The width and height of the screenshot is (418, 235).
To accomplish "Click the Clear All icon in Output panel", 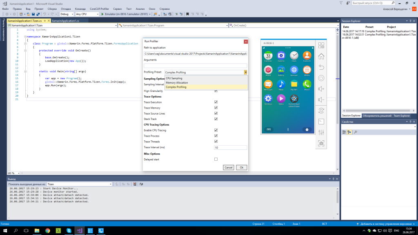I will [135, 184].
